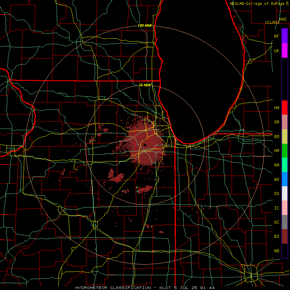290x290 pixels.
Task: Click the GC legend label
Action: (277, 222)
